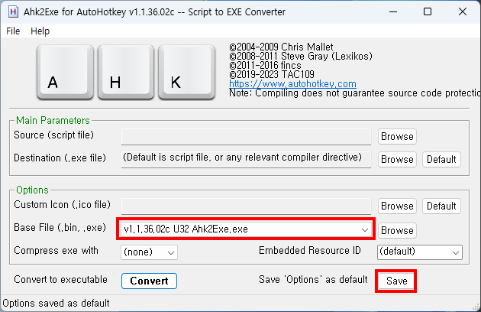
Task: Click the 'Main Parameters' group label
Action: [x=53, y=120]
